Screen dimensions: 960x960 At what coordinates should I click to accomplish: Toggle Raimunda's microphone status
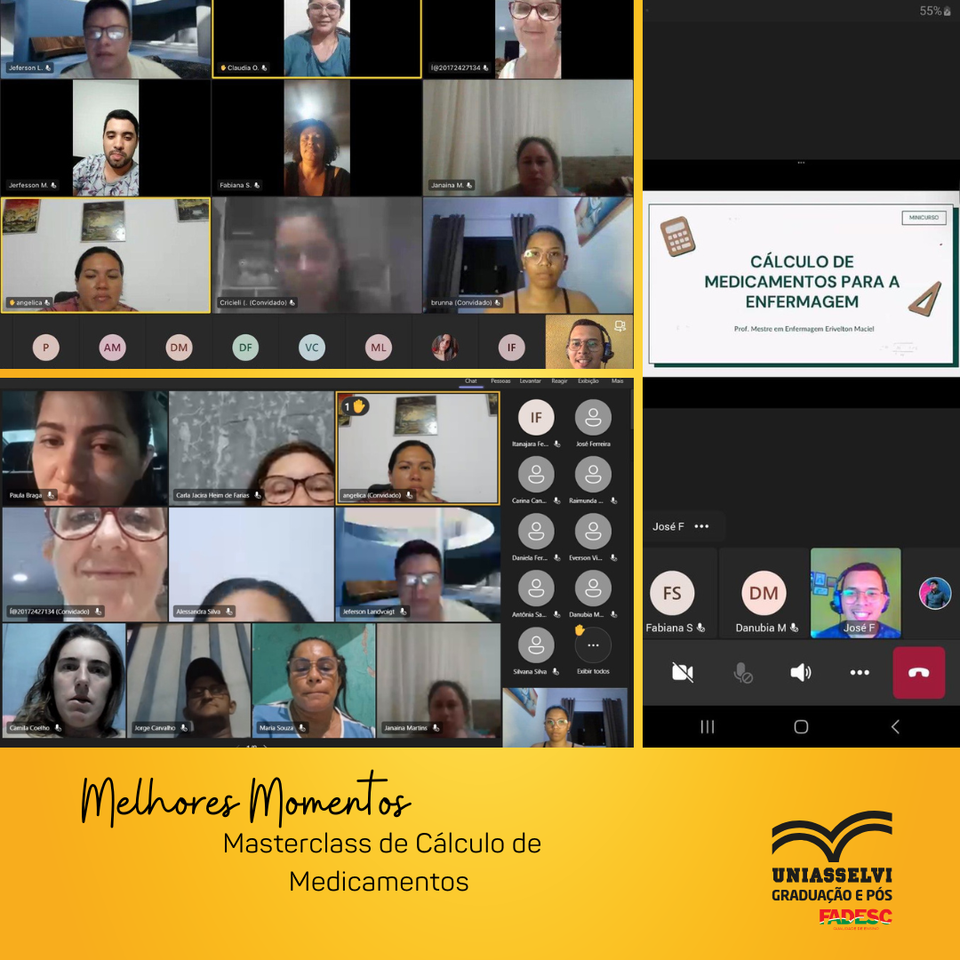point(614,500)
